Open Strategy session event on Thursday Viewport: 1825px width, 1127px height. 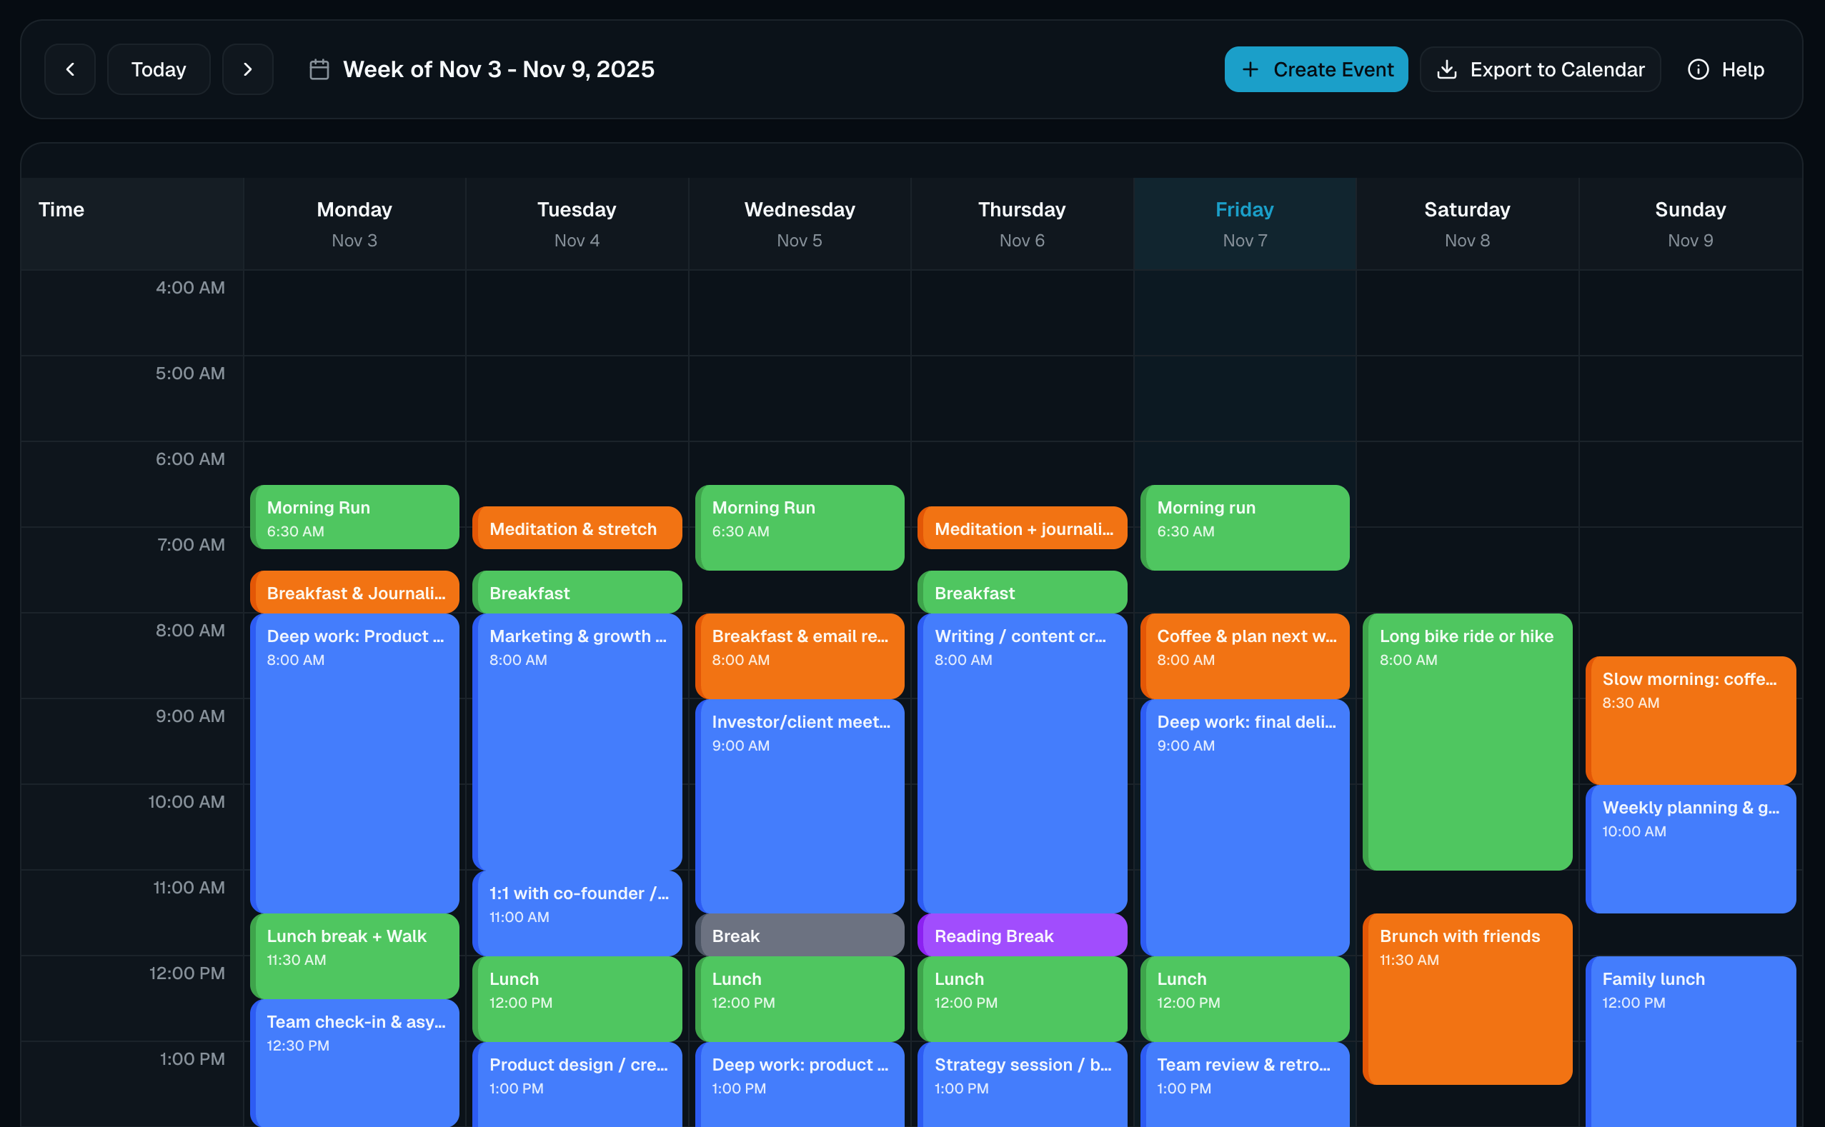pyautogui.click(x=1022, y=1085)
